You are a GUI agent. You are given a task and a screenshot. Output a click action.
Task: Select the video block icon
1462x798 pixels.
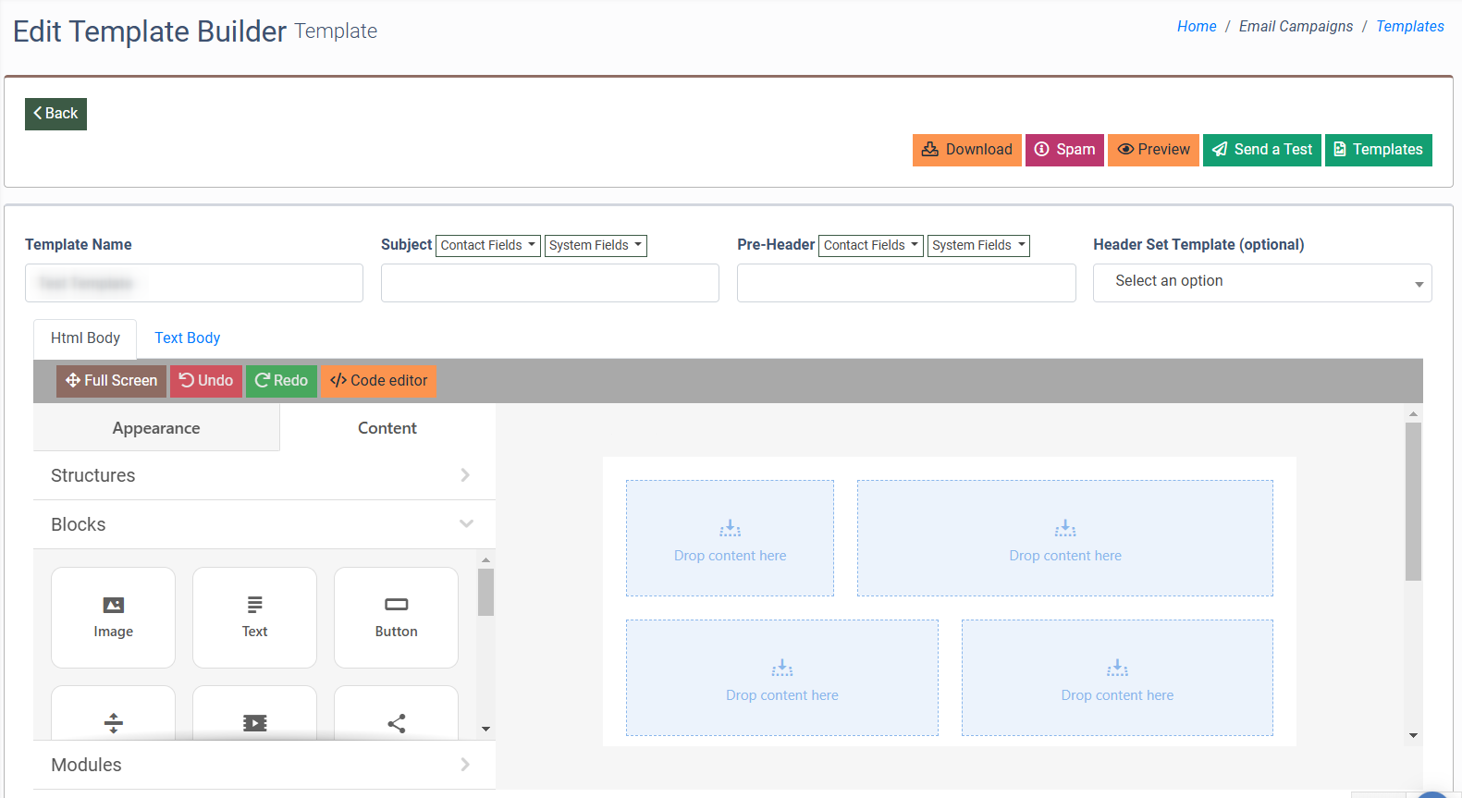pyautogui.click(x=254, y=722)
